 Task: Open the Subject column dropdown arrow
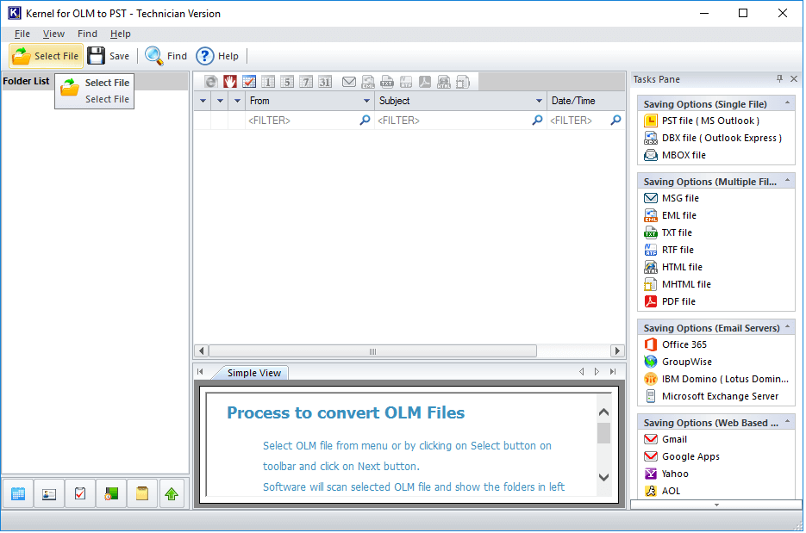coord(539,101)
